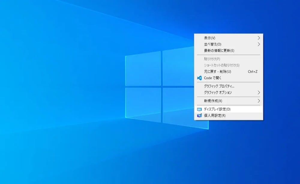The width and height of the screenshot is (300, 184).
Task: Open the 並べ替え(O) menu entry
Action: coord(228,44)
